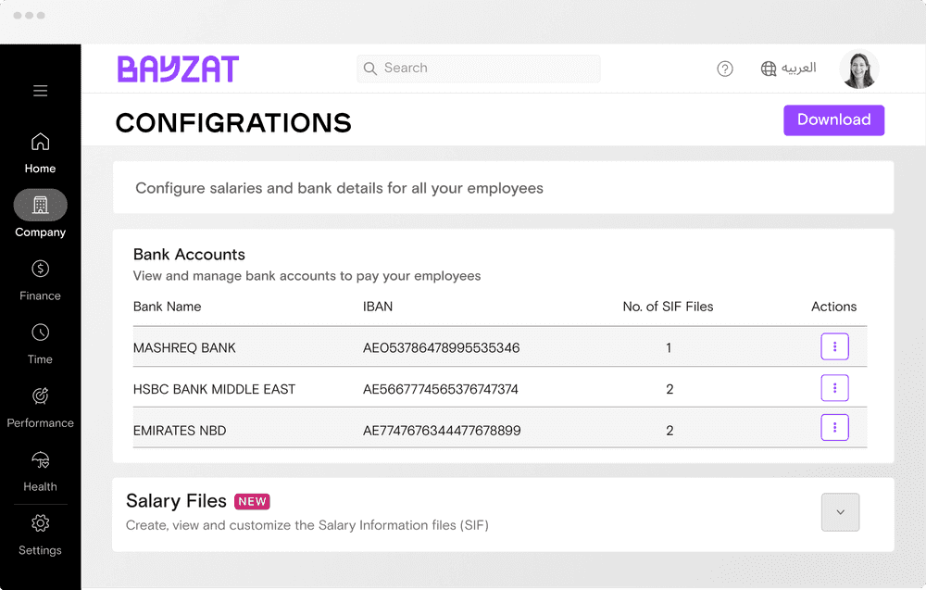Expand the Salary Files section

tap(840, 512)
